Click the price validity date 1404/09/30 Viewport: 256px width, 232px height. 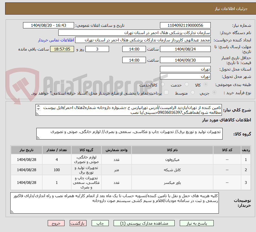tap(185, 60)
